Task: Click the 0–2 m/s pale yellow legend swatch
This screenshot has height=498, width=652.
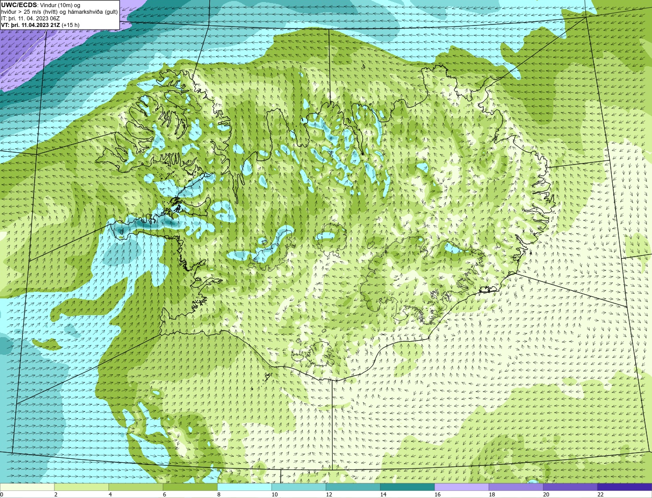Action: pos(27,487)
